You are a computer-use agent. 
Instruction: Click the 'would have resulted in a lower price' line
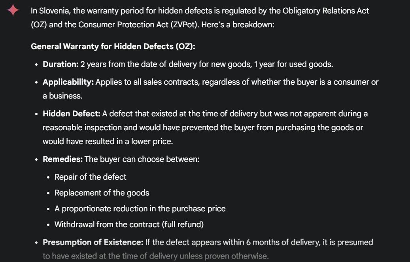click(108, 141)
